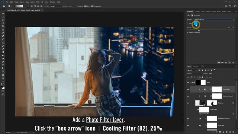Select the Rectangular Marquee tool

tap(3, 17)
